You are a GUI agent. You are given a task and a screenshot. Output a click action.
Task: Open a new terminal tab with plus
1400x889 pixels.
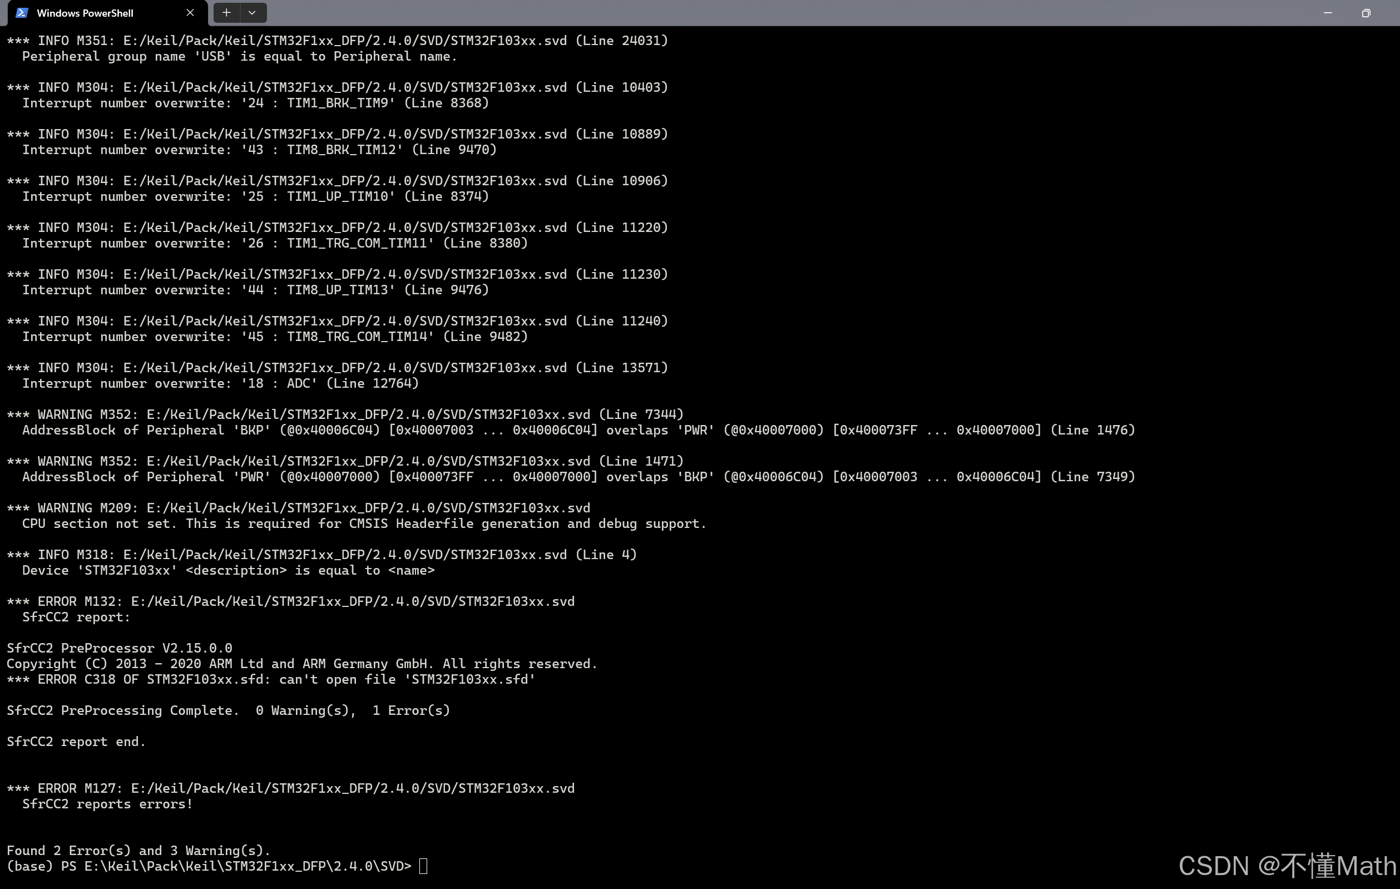(x=226, y=13)
